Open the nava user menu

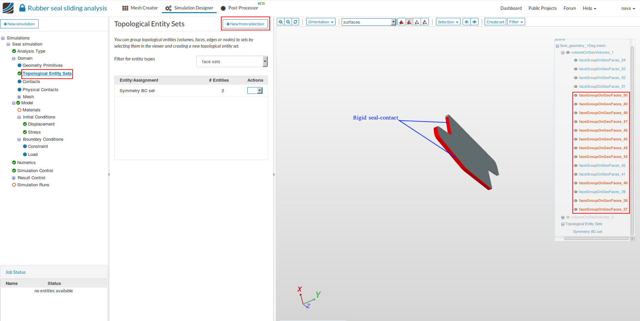(x=628, y=8)
